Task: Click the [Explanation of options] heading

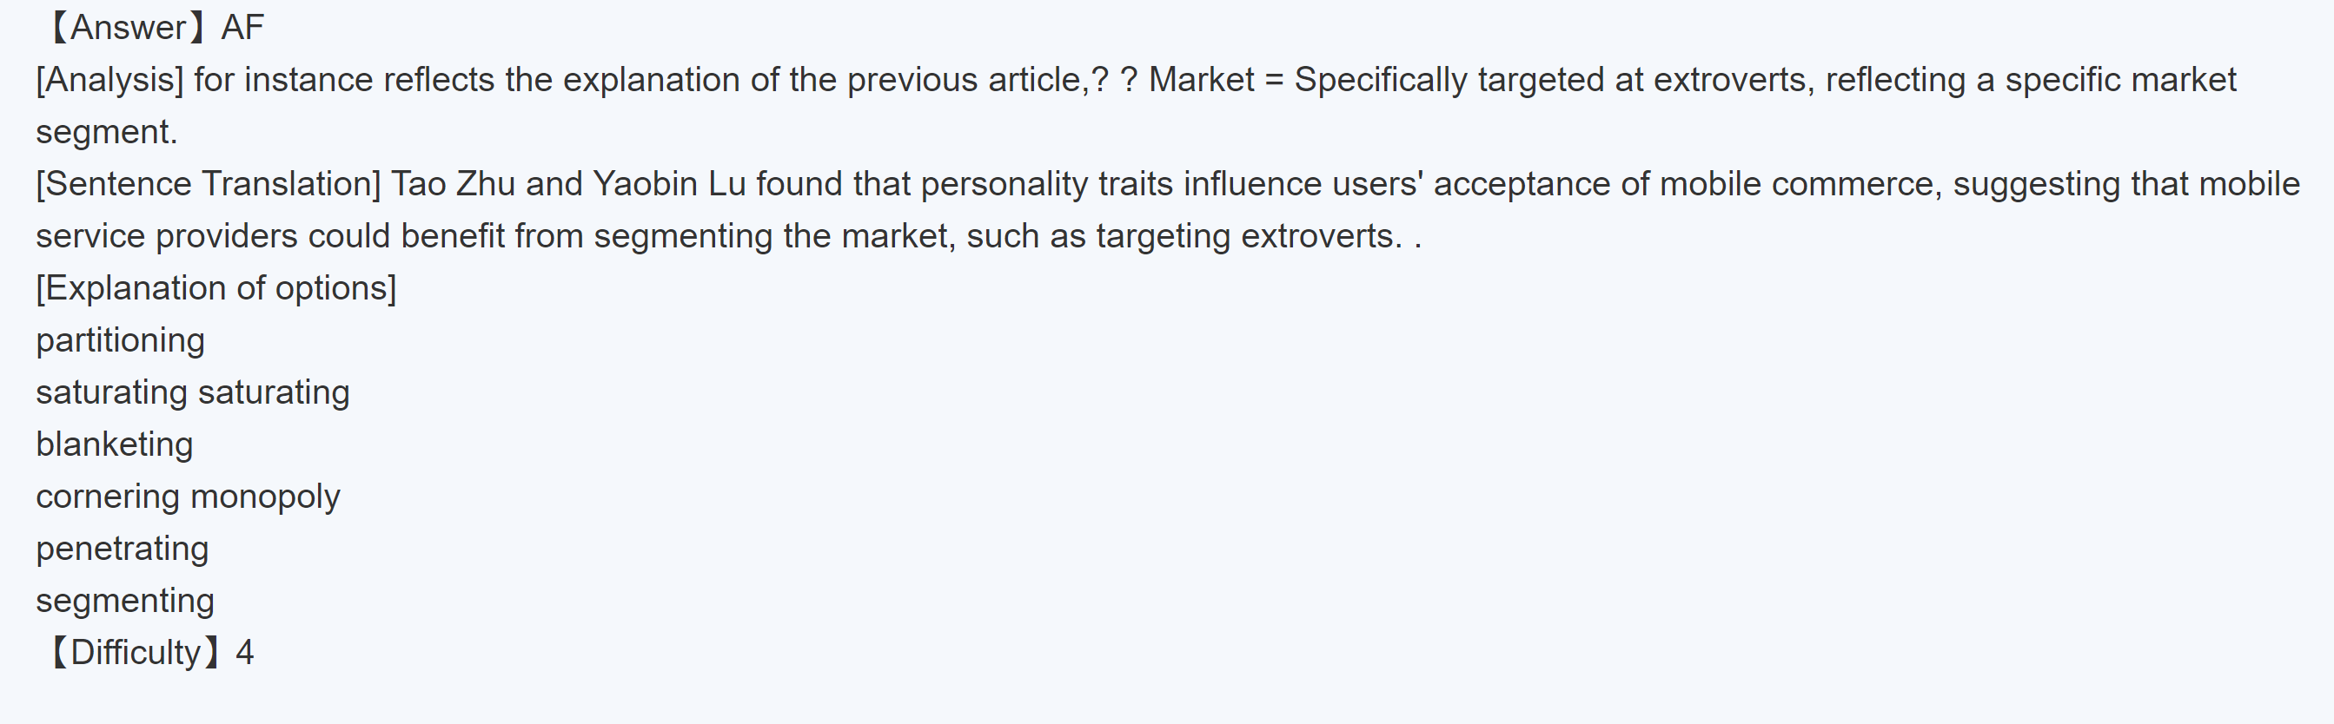Action: tap(215, 288)
